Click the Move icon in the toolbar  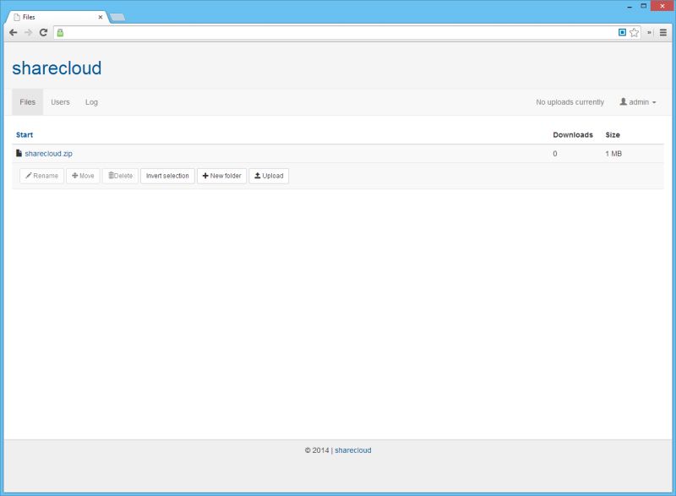coord(73,176)
